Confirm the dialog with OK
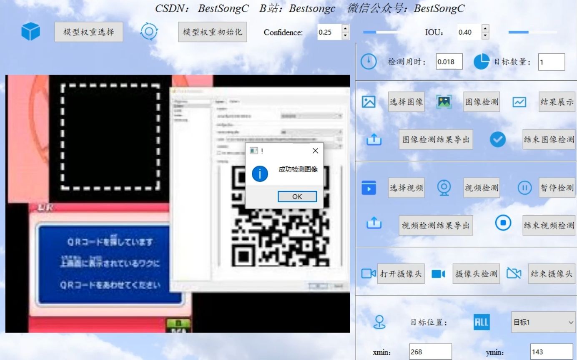Screen dimensions: 577x360 click(x=297, y=196)
